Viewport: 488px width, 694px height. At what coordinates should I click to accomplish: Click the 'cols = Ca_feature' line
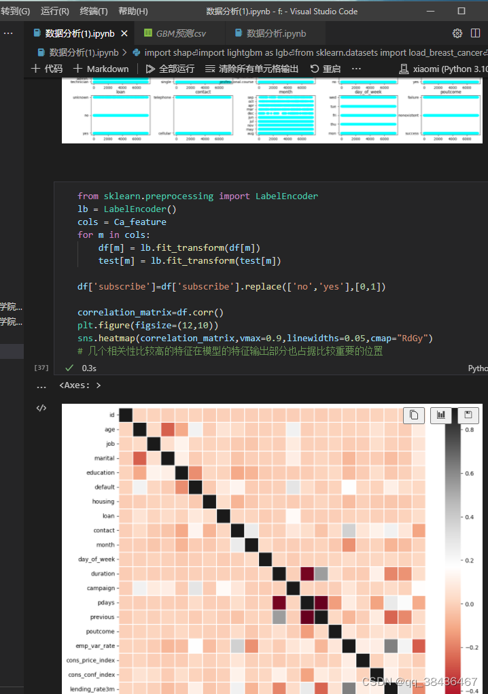coord(122,222)
